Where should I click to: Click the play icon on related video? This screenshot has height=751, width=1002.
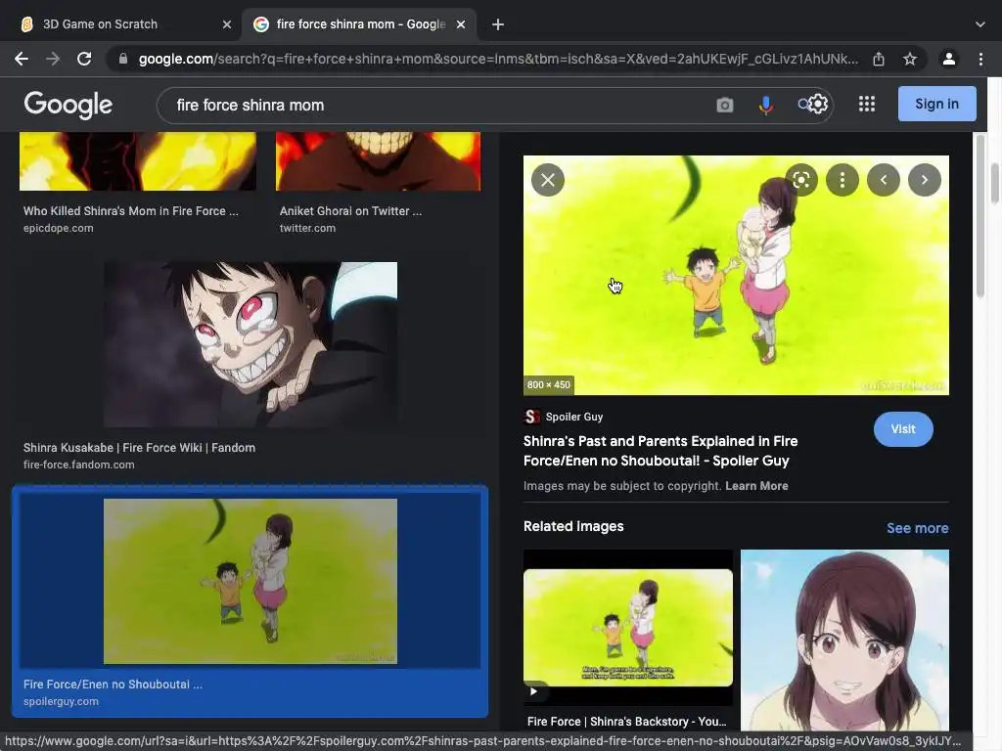[x=533, y=691]
